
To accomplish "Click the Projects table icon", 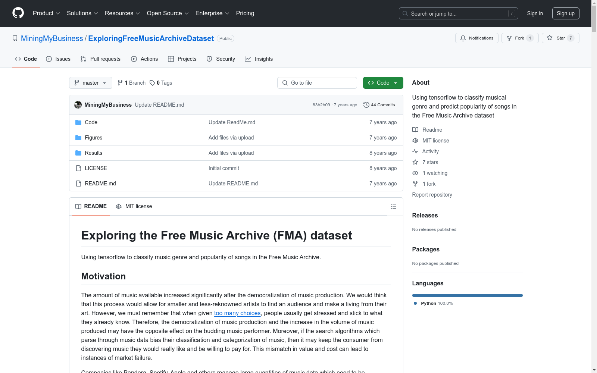I will click(171, 59).
